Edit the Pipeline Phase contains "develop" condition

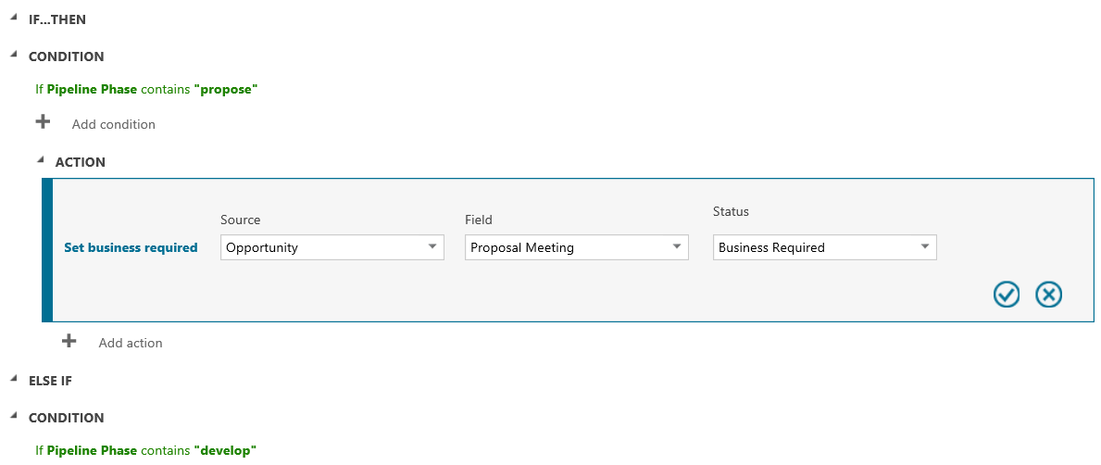click(x=146, y=450)
